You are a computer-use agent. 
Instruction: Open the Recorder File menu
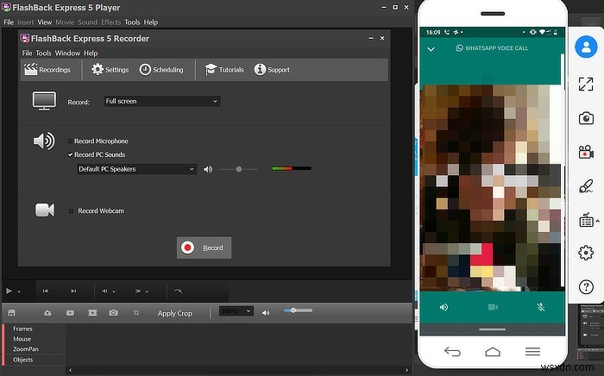pyautogui.click(x=27, y=53)
